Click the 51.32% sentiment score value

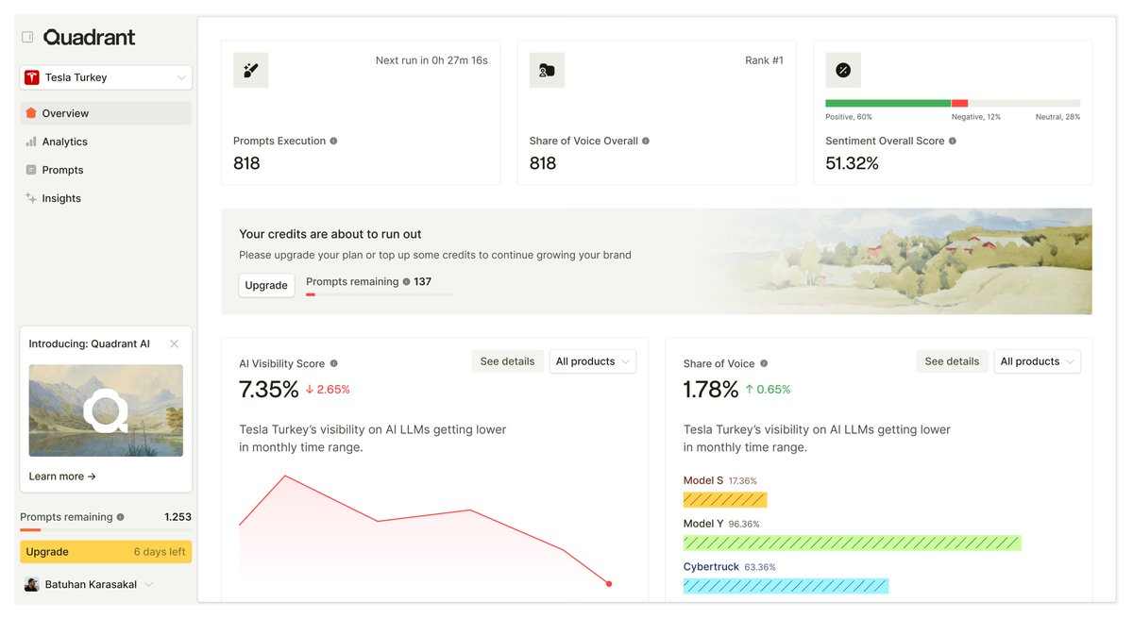852,163
